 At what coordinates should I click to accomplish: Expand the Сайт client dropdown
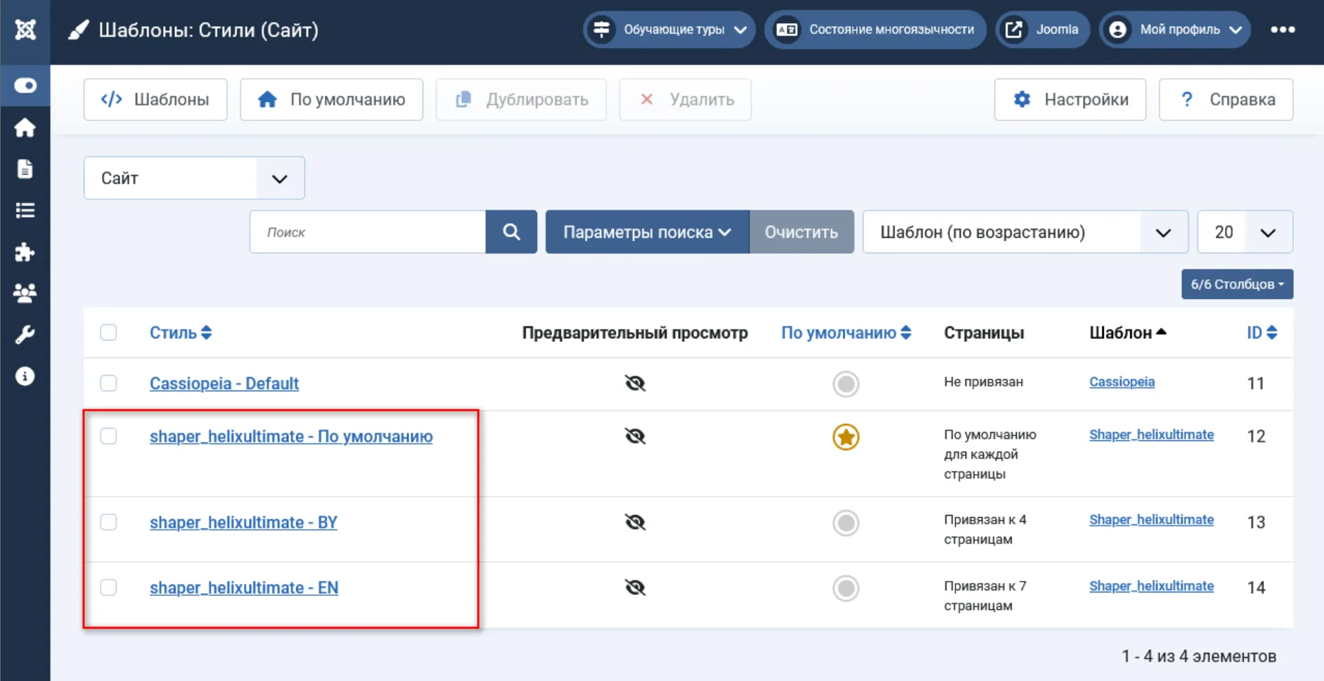point(194,178)
